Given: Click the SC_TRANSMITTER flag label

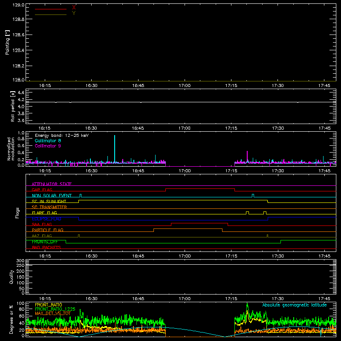Looking at the screenshot, I should pos(49,207).
